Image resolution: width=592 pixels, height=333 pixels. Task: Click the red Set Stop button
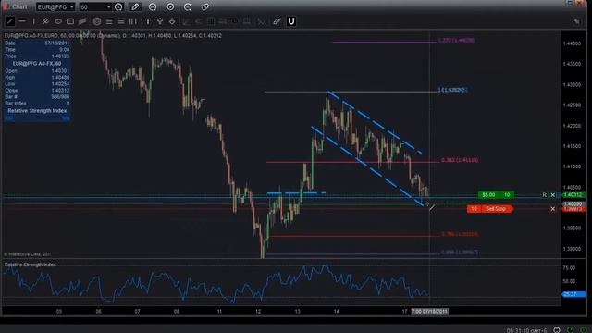pyautogui.click(x=496, y=209)
